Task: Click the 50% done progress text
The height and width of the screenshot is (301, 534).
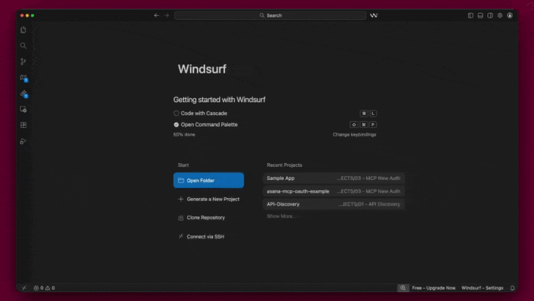Action: [x=184, y=135]
